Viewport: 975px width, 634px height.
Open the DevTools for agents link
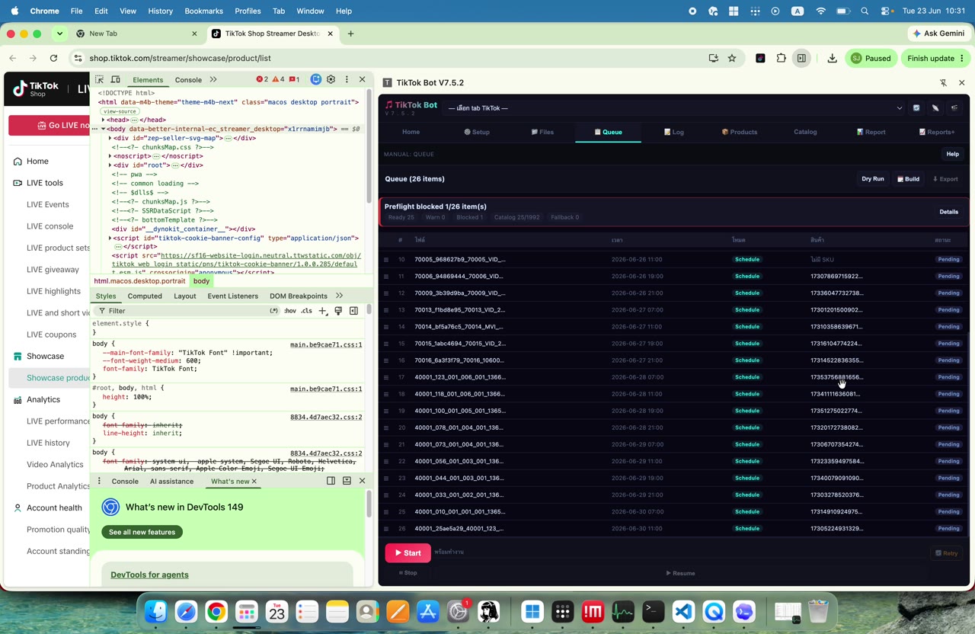click(x=149, y=575)
